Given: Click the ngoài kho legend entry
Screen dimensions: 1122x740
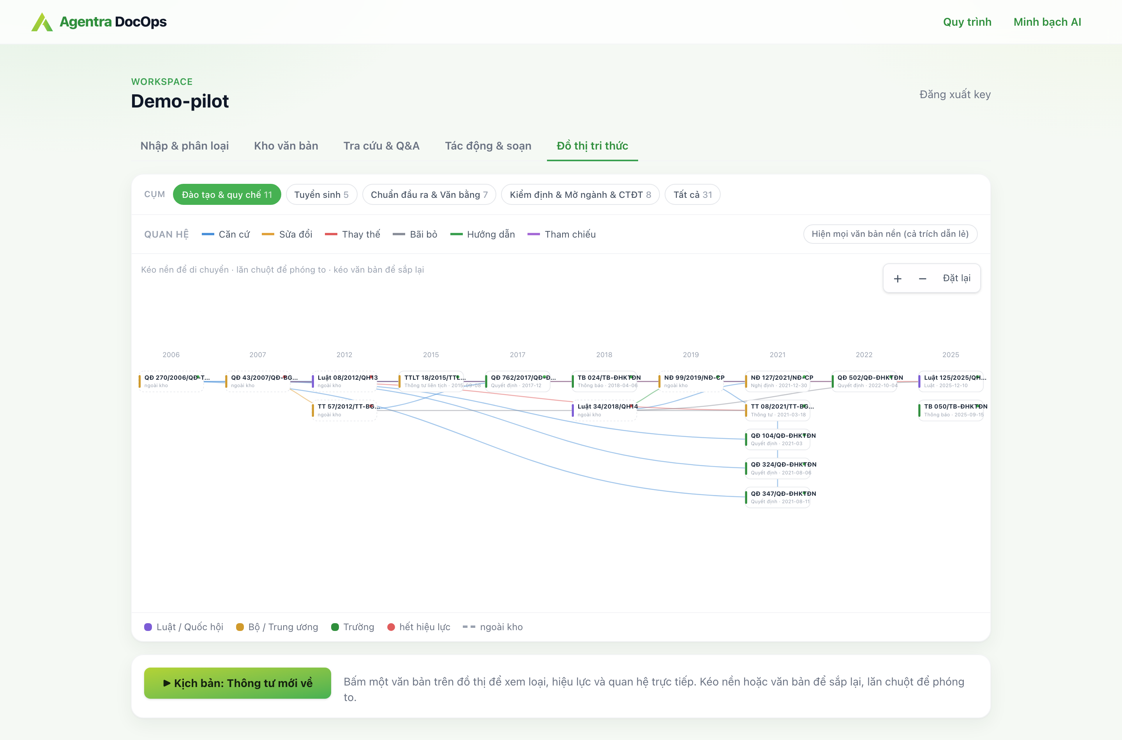Looking at the screenshot, I should (x=493, y=627).
